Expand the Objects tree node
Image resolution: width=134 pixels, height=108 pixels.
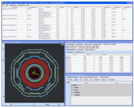tap(72, 95)
